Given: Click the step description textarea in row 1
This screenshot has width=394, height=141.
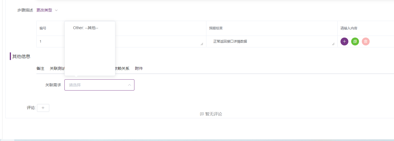Looking at the screenshot, I should point(160,41).
